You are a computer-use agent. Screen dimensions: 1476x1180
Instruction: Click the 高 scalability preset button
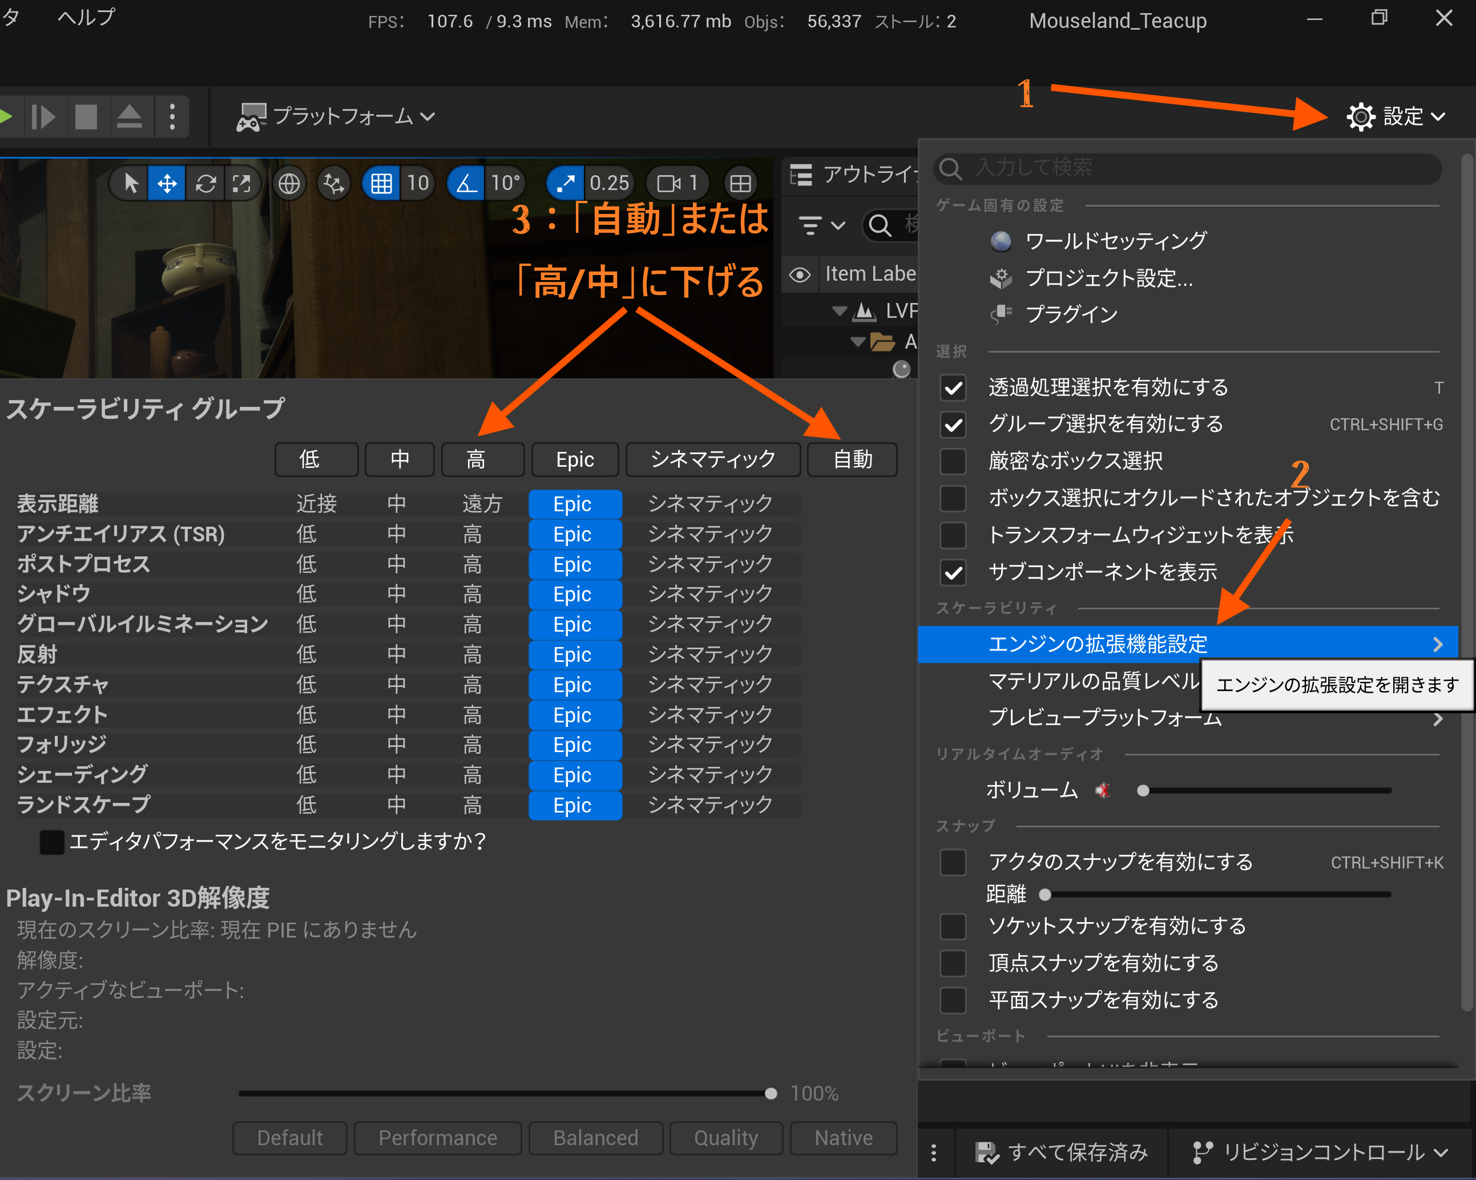pos(483,459)
